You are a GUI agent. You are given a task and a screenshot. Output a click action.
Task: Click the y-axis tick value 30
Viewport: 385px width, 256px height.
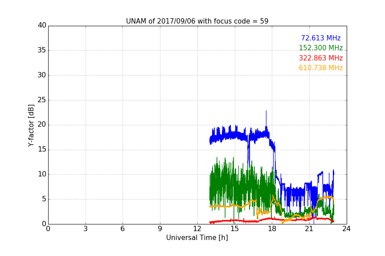tap(42, 75)
